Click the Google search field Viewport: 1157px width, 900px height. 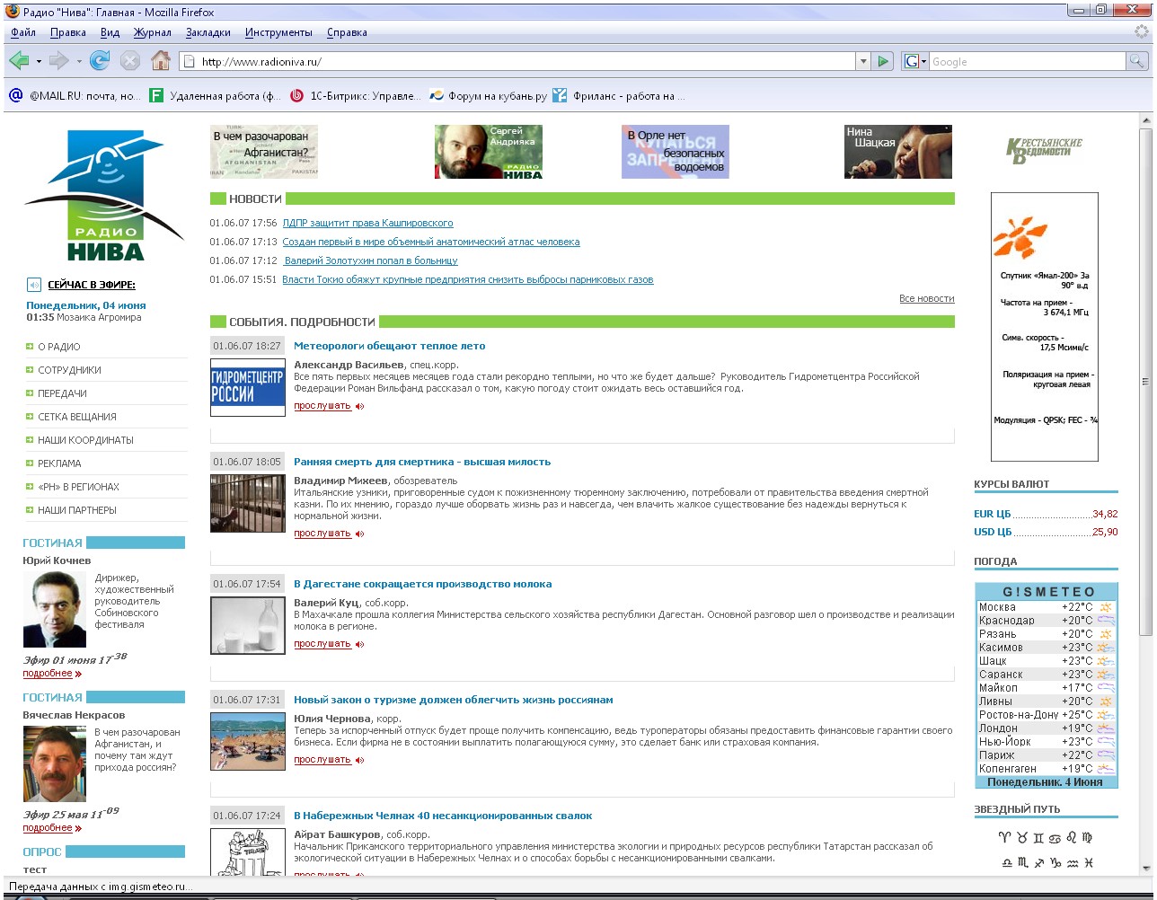[1028, 61]
